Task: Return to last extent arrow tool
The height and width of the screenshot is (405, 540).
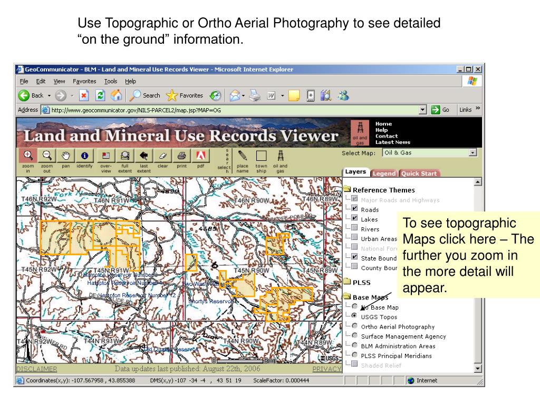Action: tap(143, 156)
